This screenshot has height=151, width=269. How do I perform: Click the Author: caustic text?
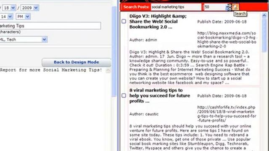point(144,114)
